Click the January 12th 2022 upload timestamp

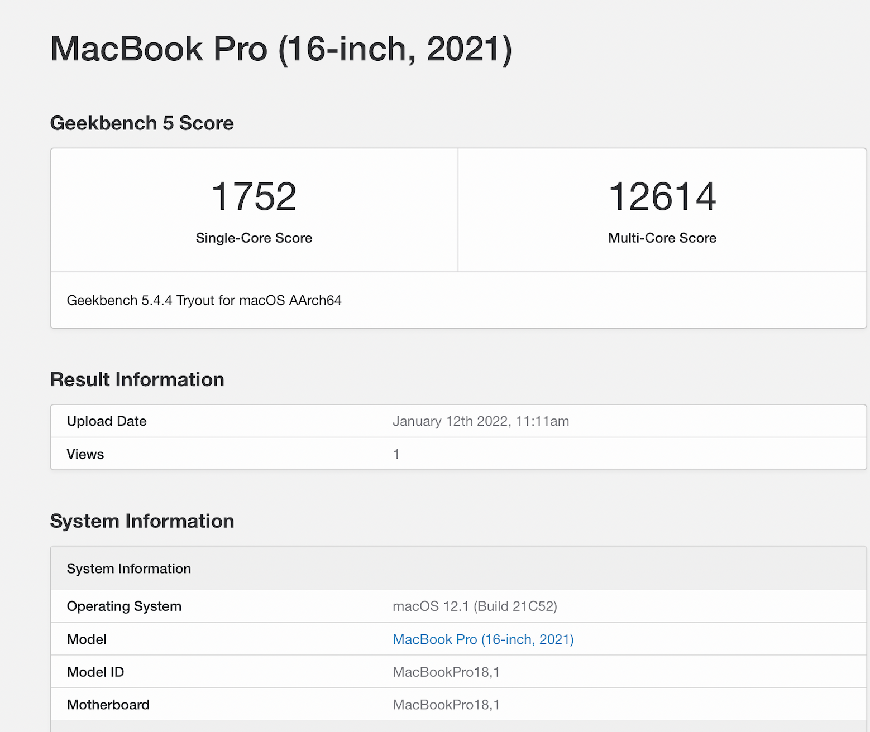coord(481,421)
